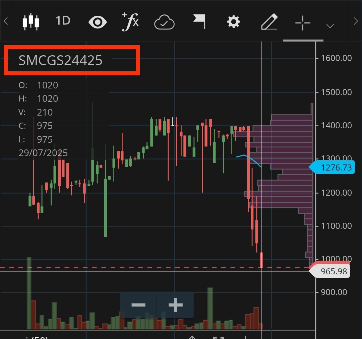This screenshot has width=362, height=339.
Task: Add an indicator with the fx icon
Action: pyautogui.click(x=130, y=22)
